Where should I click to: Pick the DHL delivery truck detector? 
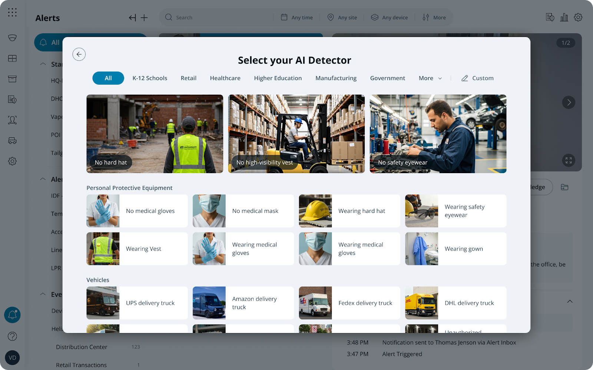click(455, 303)
